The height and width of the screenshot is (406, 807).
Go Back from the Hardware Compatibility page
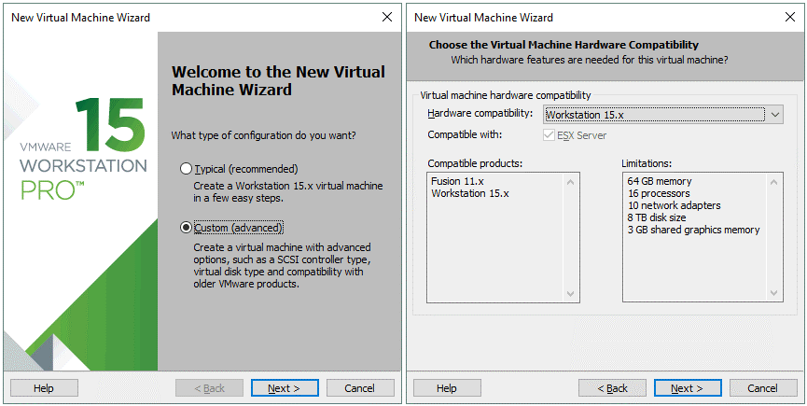pyautogui.click(x=612, y=388)
